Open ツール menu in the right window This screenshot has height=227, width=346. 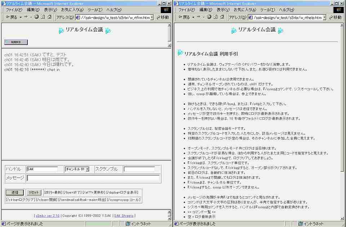(x=267, y=10)
